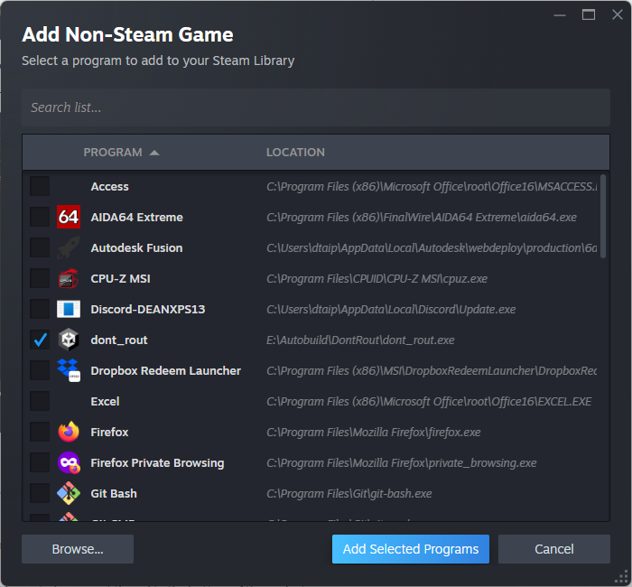Click the CPU-Z MSI icon
Image resolution: width=632 pixels, height=587 pixels.
pyautogui.click(x=69, y=278)
